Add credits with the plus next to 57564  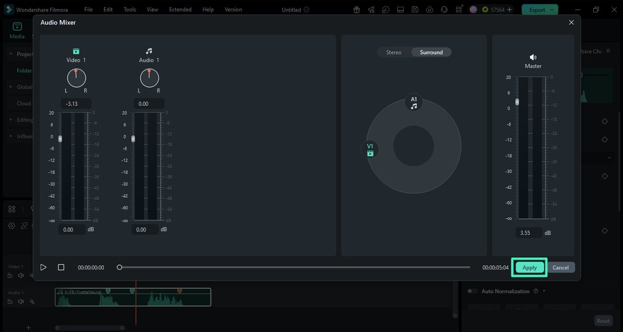pos(509,10)
